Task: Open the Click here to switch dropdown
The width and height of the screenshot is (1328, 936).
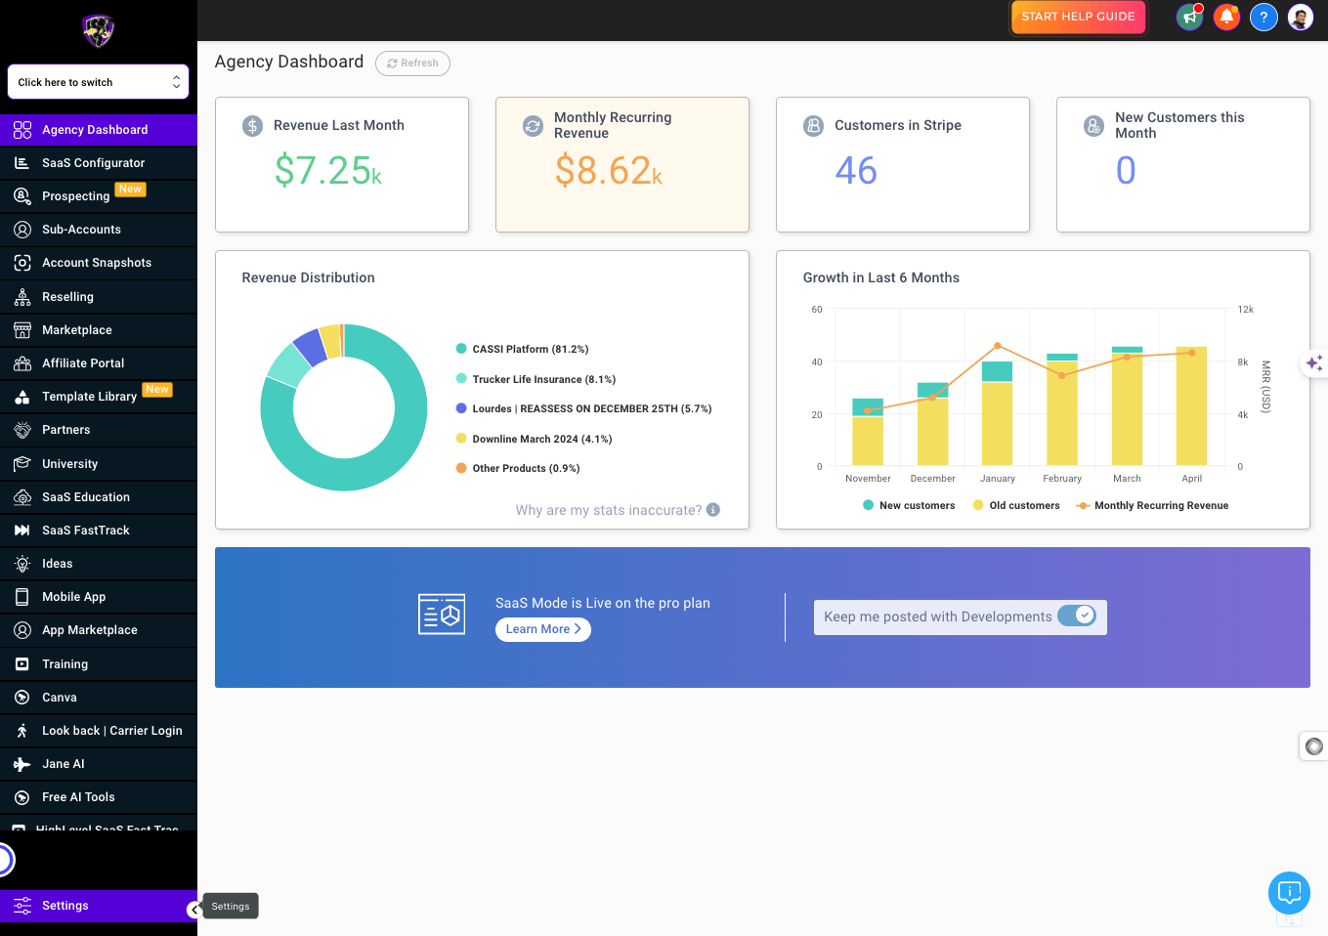Action: click(x=98, y=82)
